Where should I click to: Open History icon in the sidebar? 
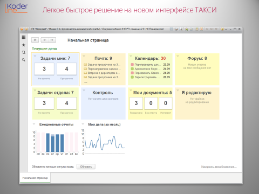click(24, 52)
